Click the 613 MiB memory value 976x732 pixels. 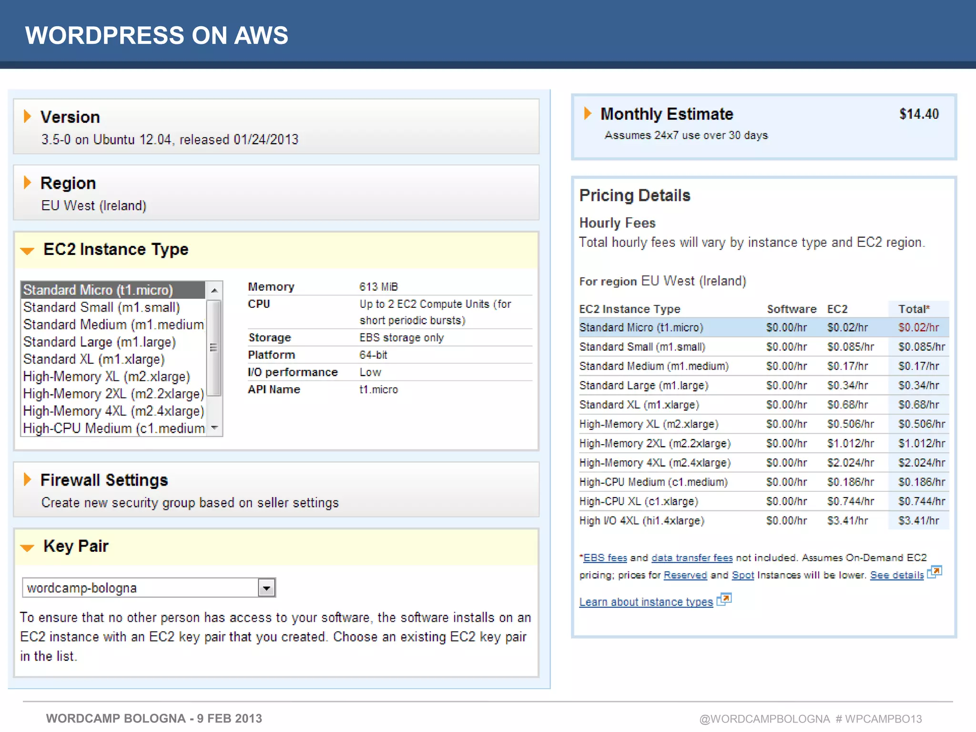pyautogui.click(x=378, y=286)
